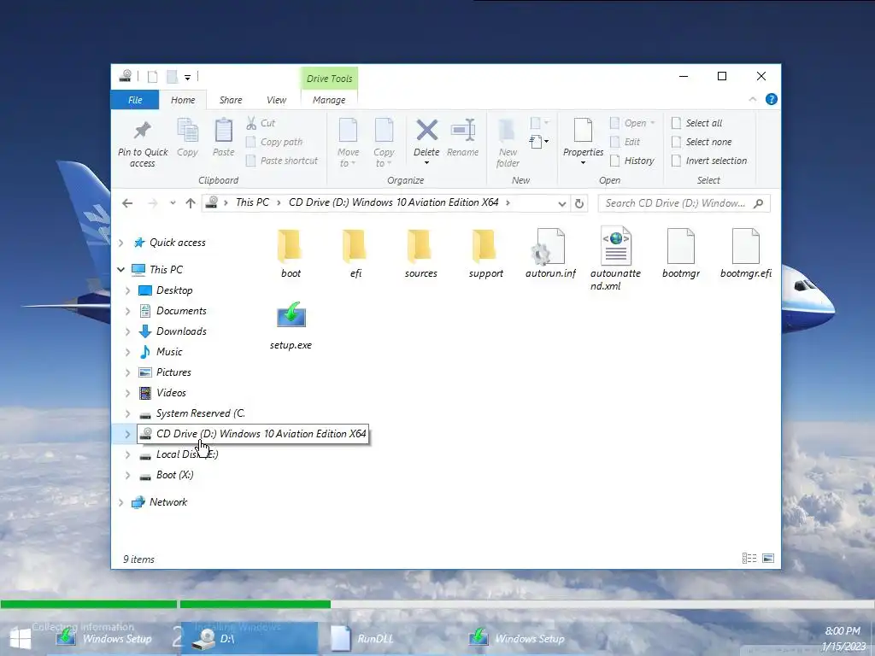Viewport: 875px width, 656px height.
Task: Select Local Disk in navigation tree
Action: [187, 454]
